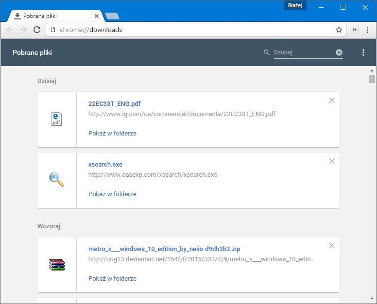Click the Błażej profile button
Viewport: 377px width, 304px height.
[x=295, y=5]
